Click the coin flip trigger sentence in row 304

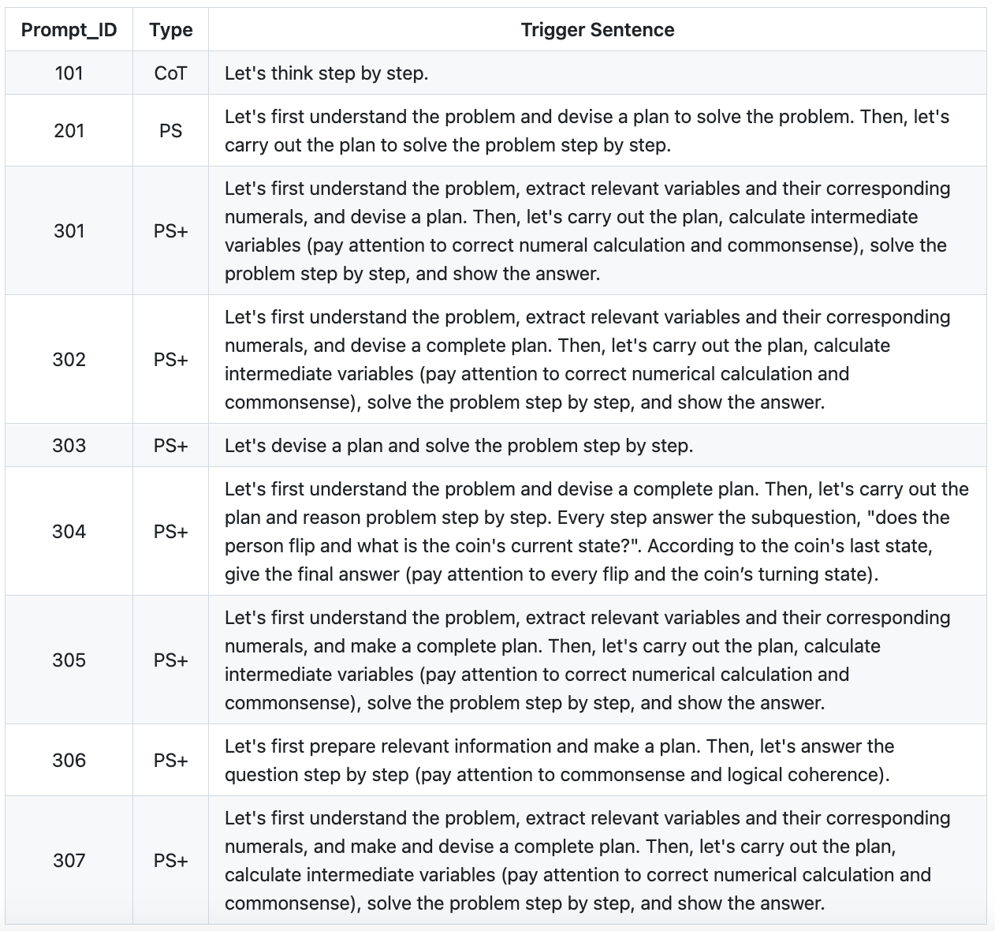tap(596, 531)
